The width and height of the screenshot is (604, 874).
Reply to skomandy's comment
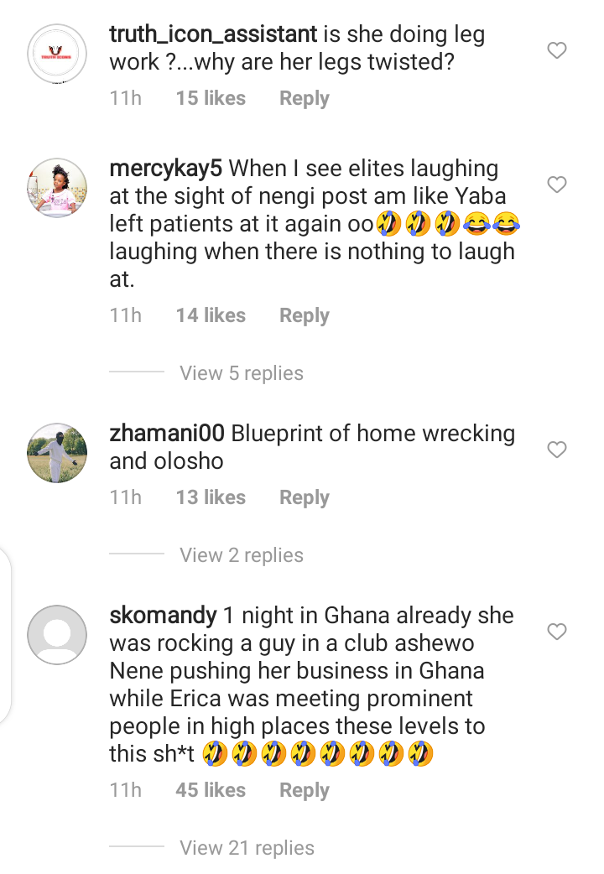pyautogui.click(x=304, y=790)
